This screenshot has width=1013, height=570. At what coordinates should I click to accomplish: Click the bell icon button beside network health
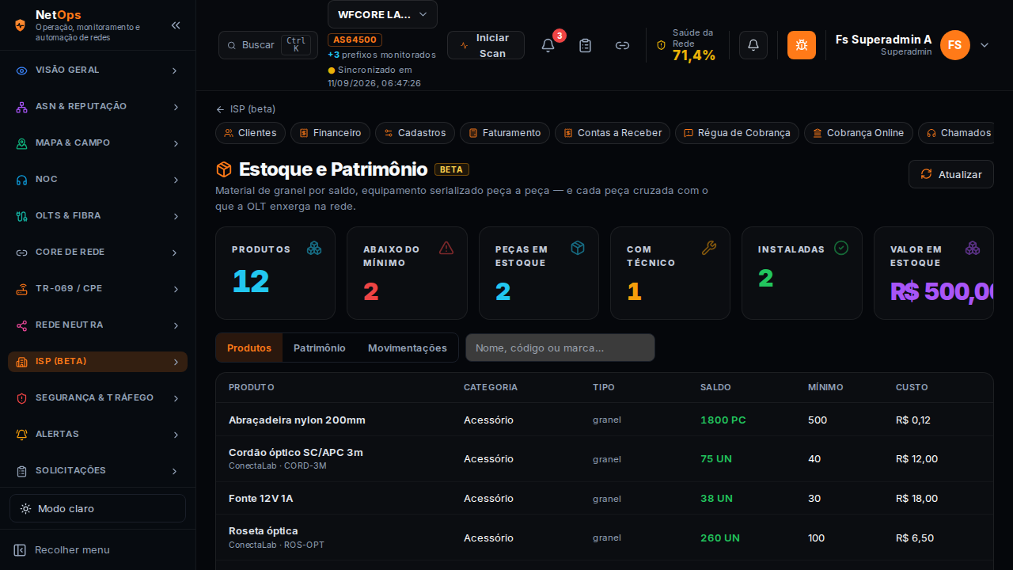[753, 45]
